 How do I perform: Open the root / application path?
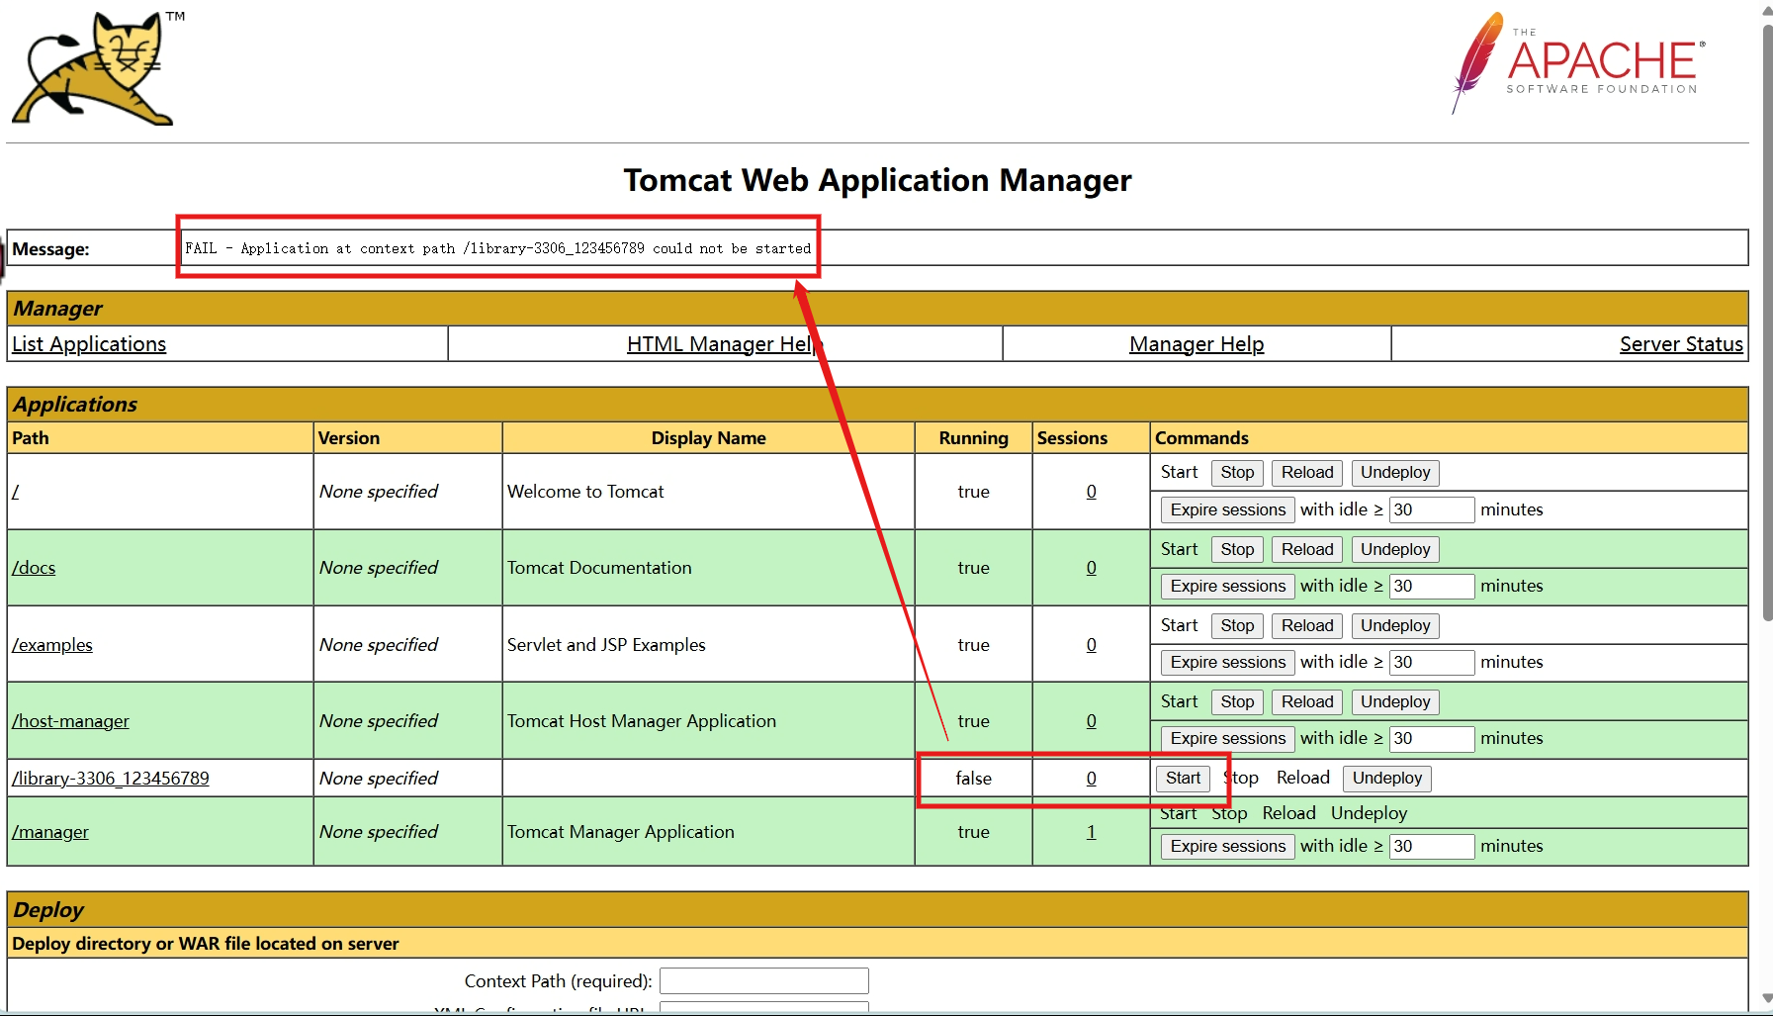15,492
